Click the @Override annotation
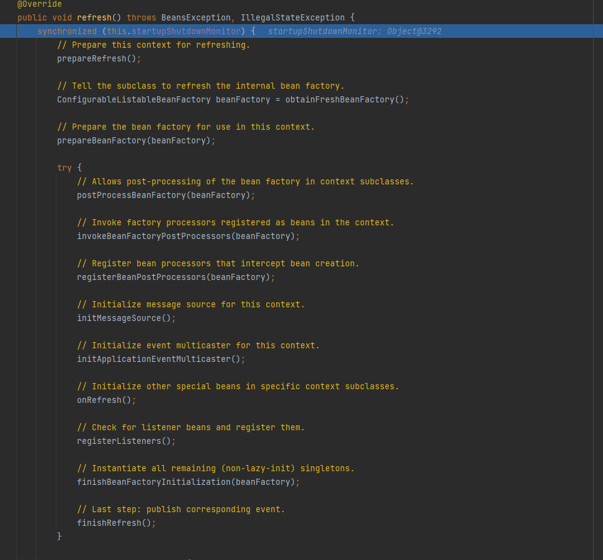 [x=40, y=4]
